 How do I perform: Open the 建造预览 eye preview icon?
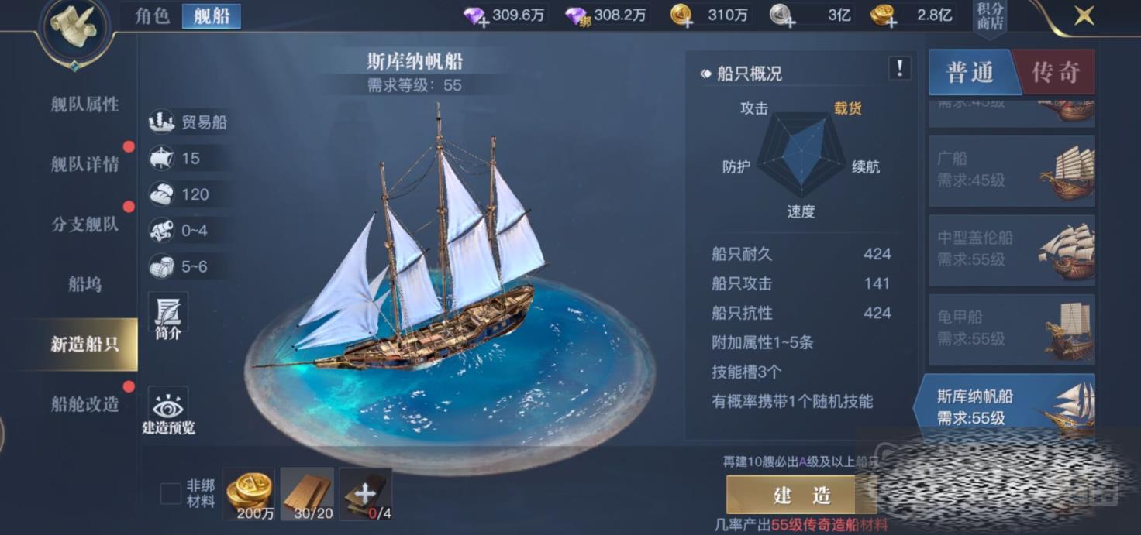167,411
